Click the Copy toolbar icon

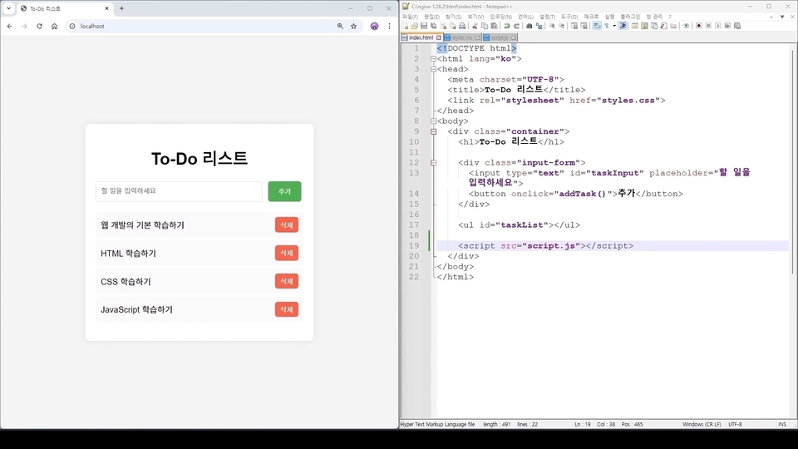[x=485, y=26]
